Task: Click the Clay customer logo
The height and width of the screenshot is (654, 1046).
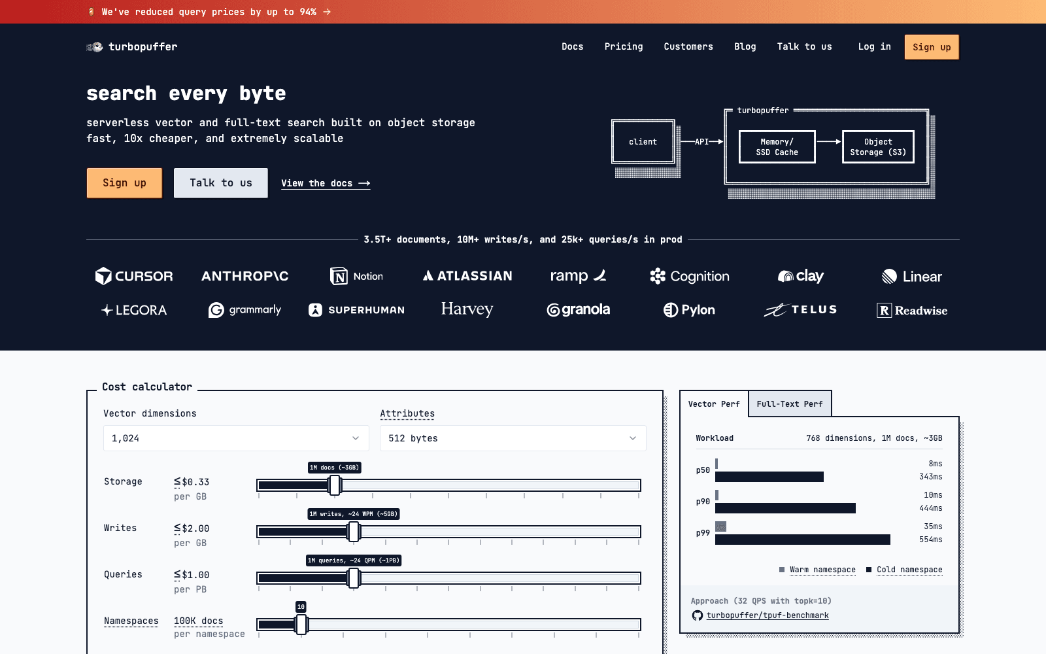Action: (x=801, y=276)
